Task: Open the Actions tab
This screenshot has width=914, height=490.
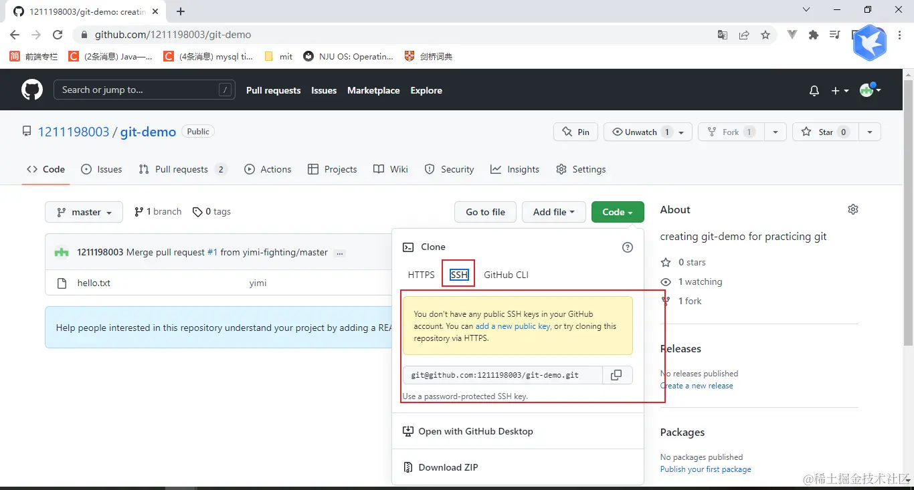Action: [x=268, y=169]
